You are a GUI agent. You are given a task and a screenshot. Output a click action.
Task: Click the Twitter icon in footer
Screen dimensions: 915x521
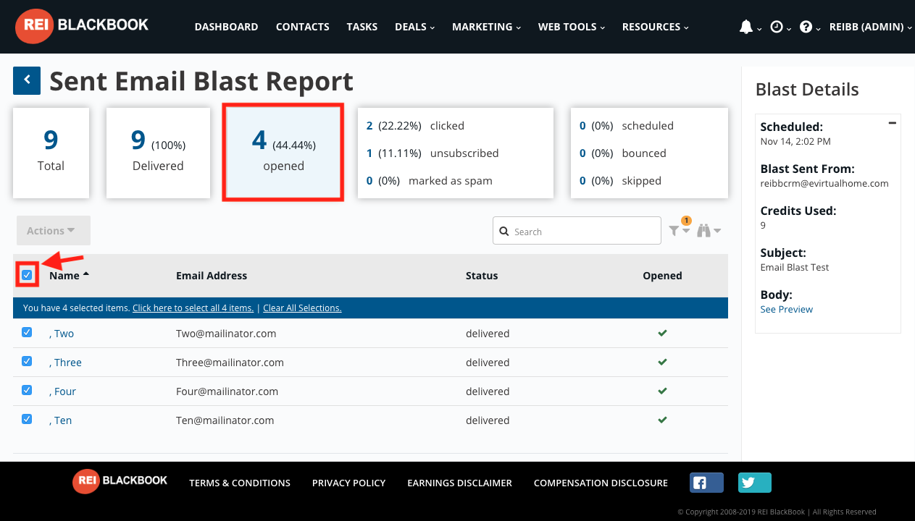tap(755, 483)
